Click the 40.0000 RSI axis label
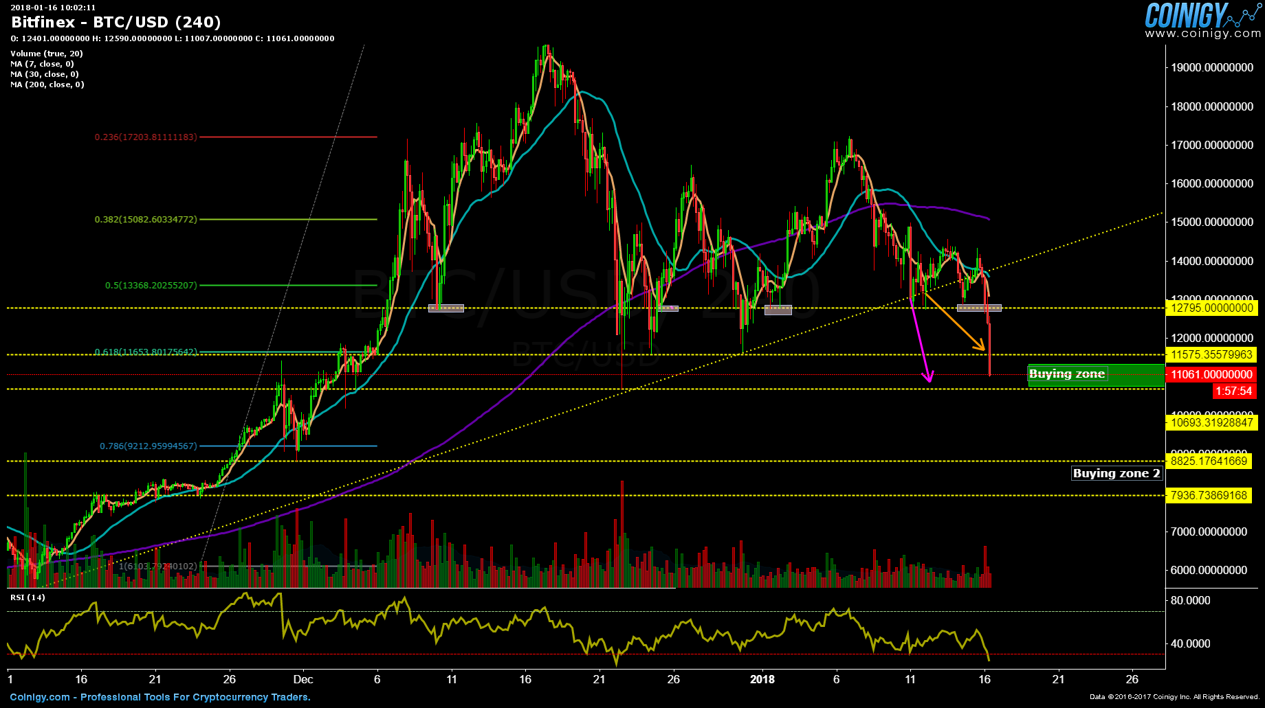Screen dimensions: 1265x708 pos(1191,644)
